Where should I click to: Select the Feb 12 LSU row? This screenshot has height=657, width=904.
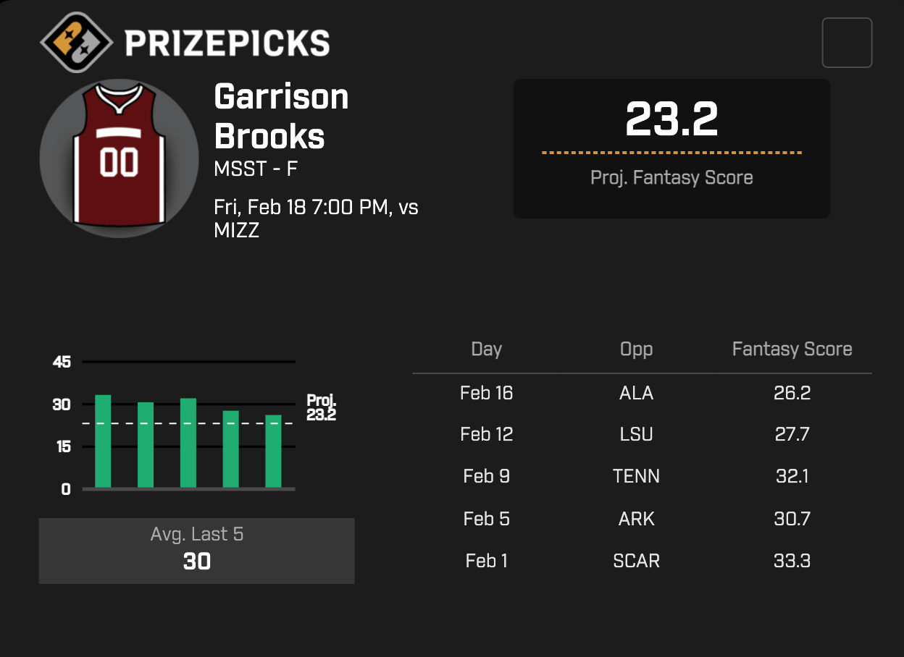[641, 434]
